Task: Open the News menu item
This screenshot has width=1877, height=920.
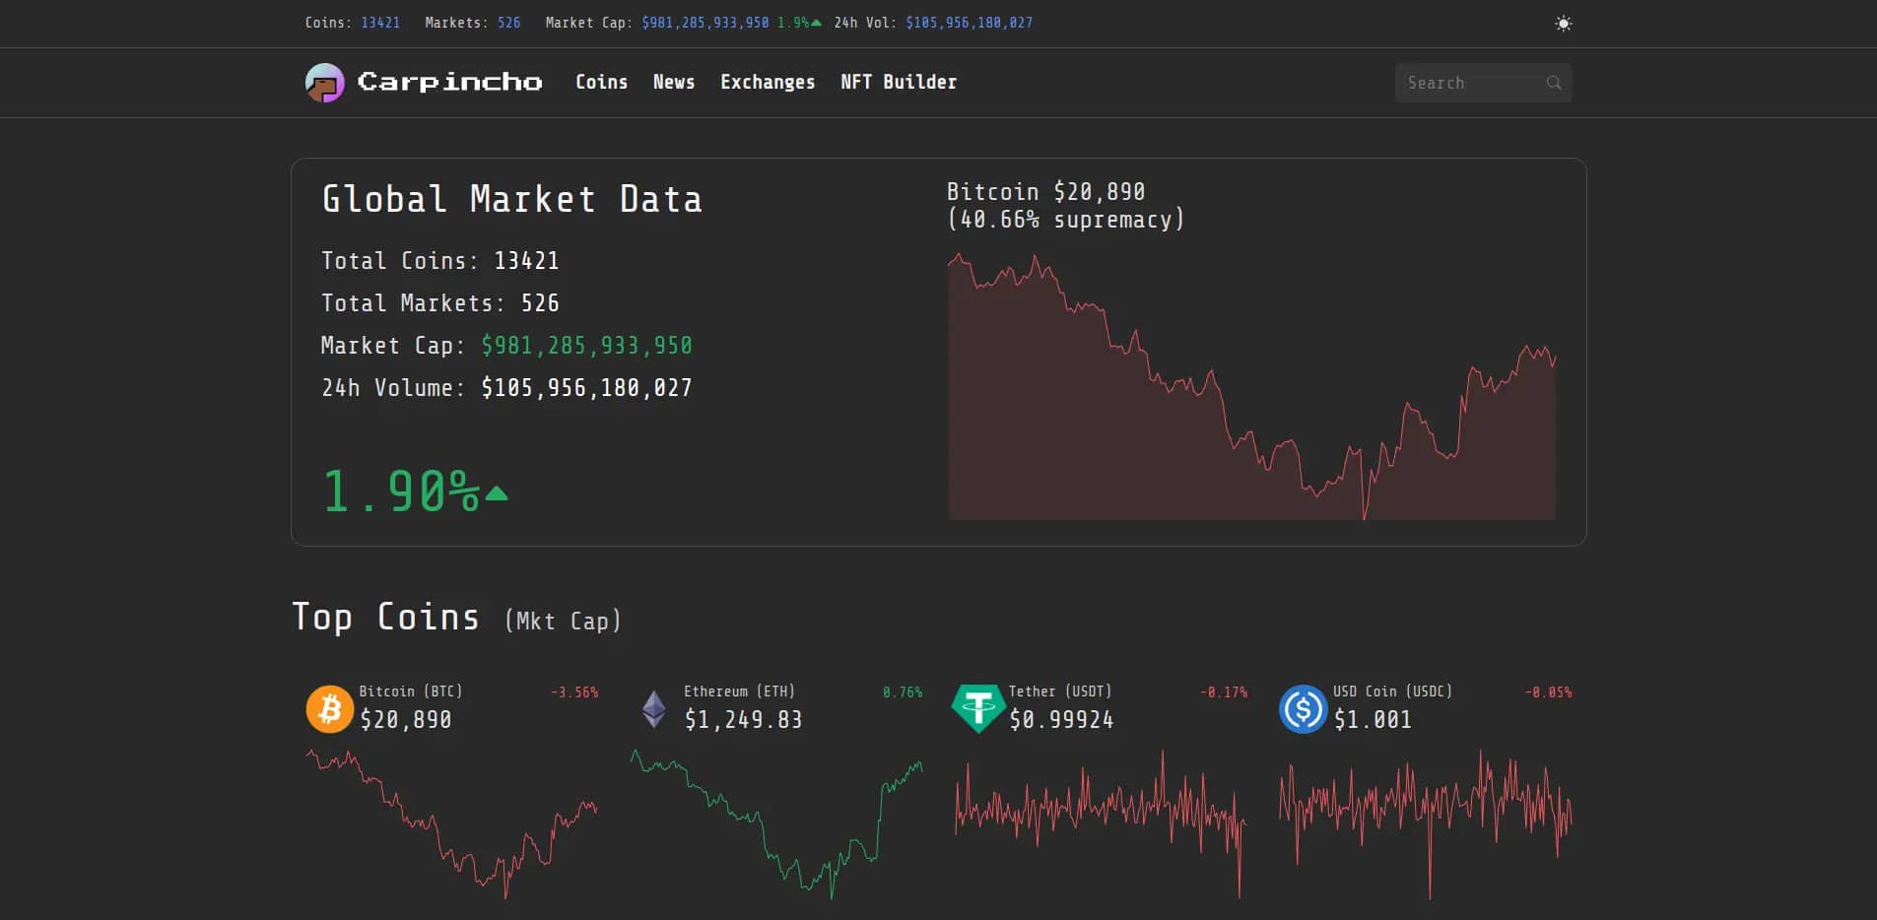Action: 674,83
